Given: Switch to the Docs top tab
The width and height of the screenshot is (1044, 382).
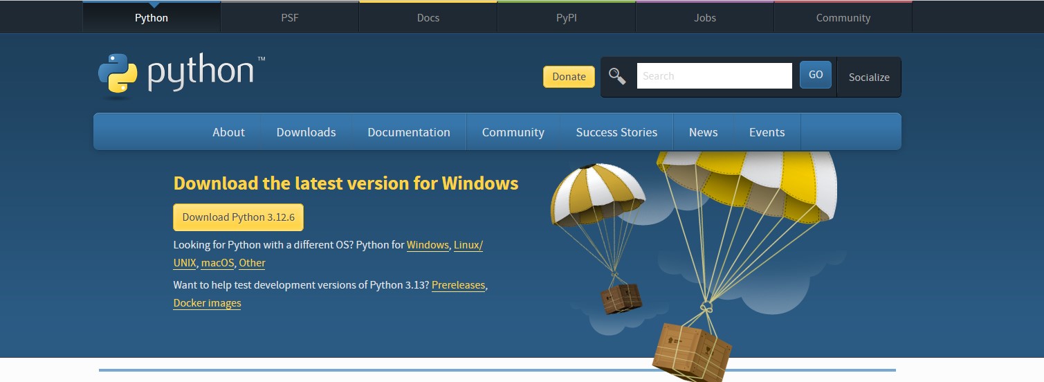Looking at the screenshot, I should tap(428, 18).
